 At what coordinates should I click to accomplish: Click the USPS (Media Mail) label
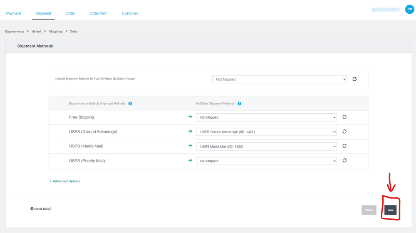(86, 146)
